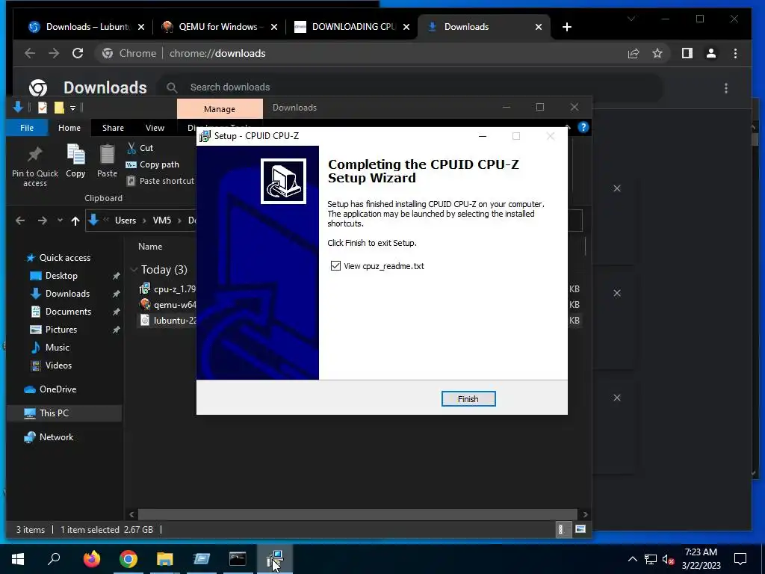Click the Copy ribbon button

point(75,161)
